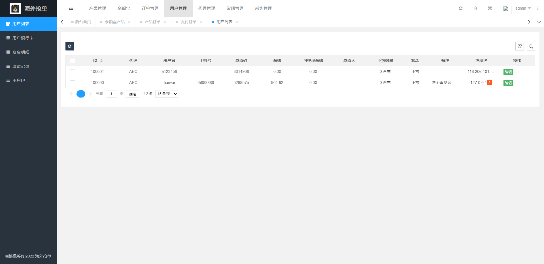Check the checkbox for user a123456
Screen dimensions: 544x264
pyautogui.click(x=73, y=71)
